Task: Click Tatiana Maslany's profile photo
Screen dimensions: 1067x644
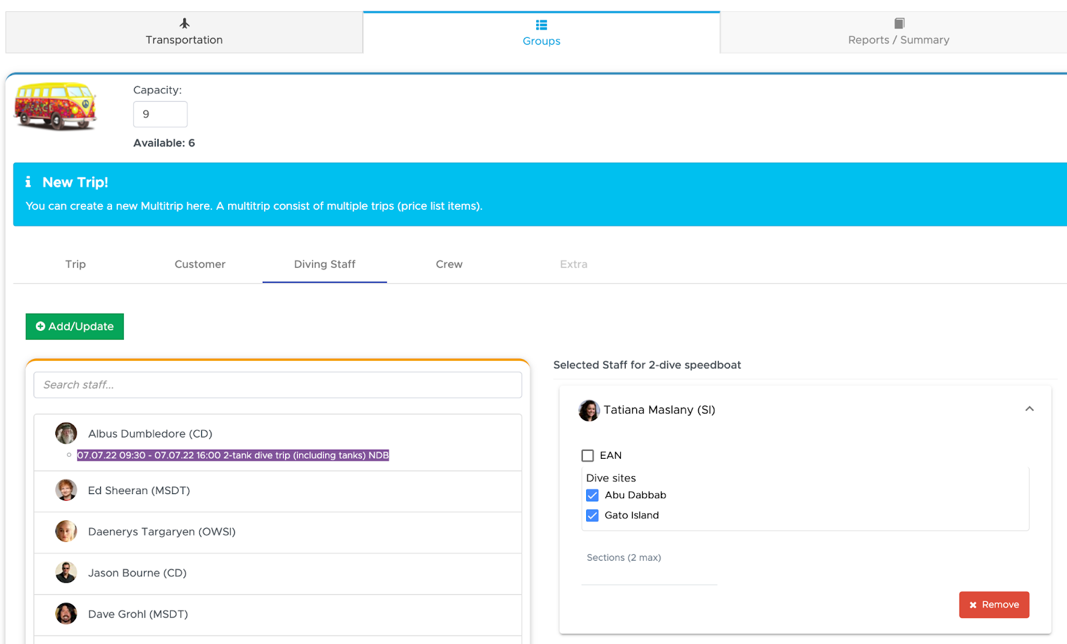Action: (589, 410)
